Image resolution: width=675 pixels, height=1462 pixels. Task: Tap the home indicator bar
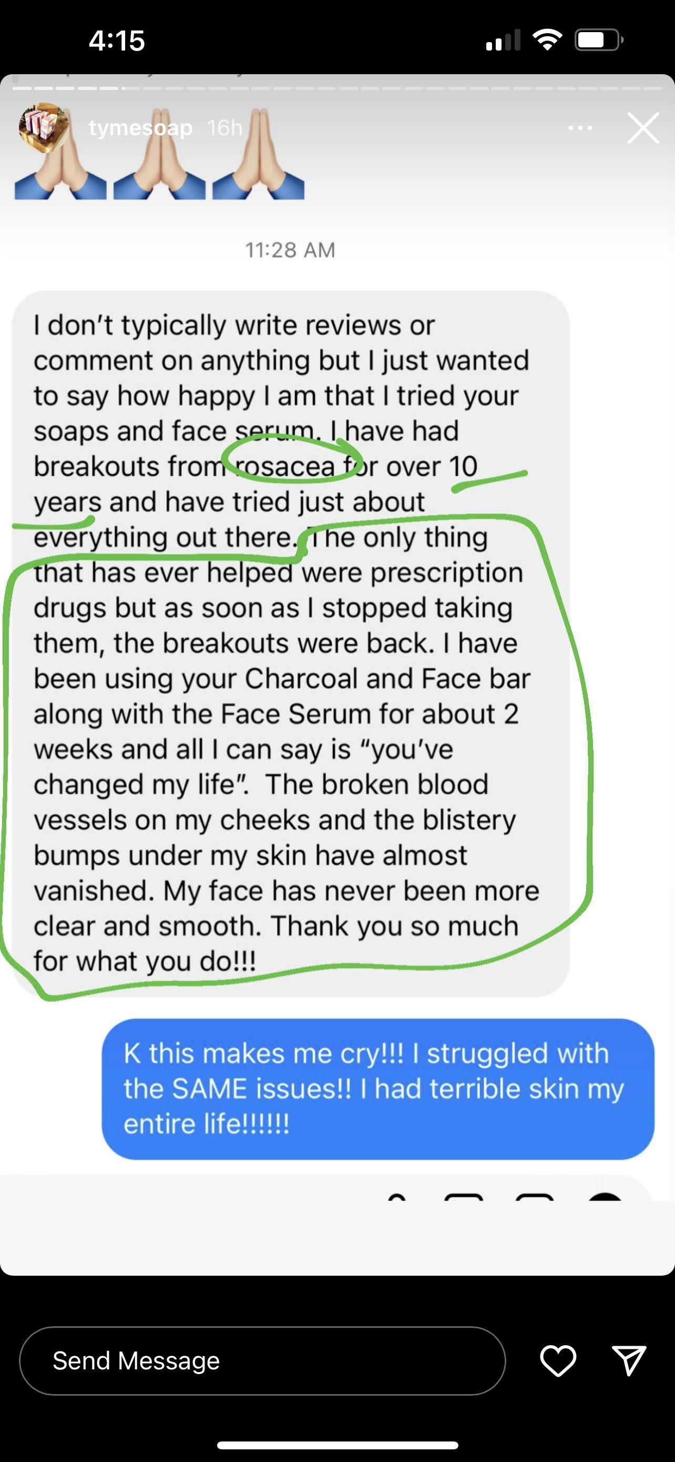(x=337, y=1445)
